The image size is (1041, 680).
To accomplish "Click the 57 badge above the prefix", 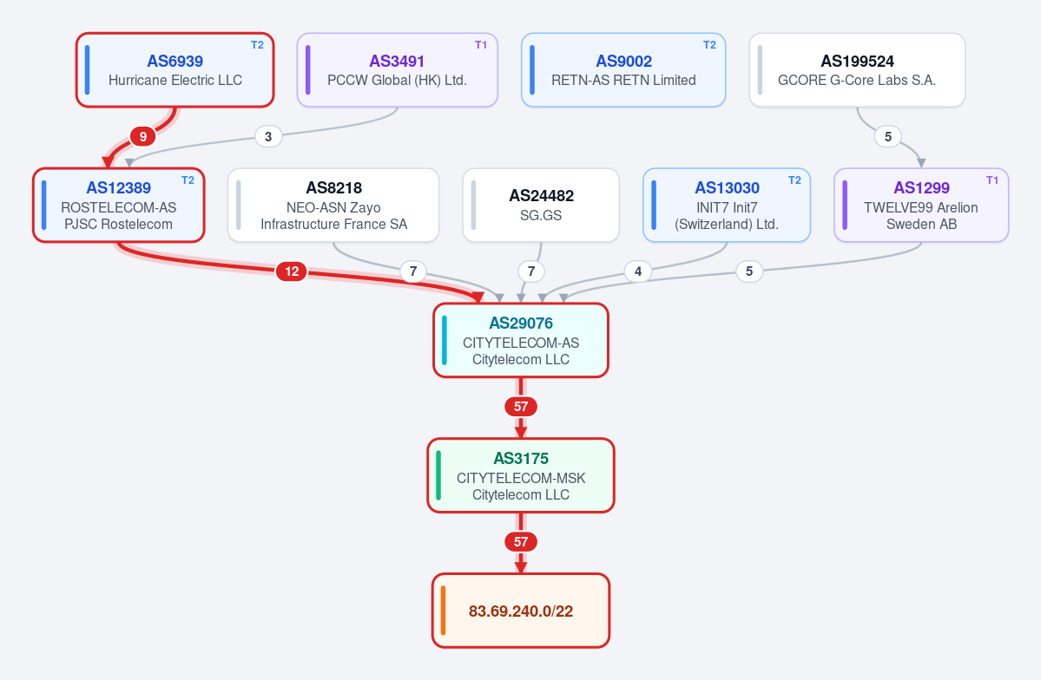I will [521, 542].
